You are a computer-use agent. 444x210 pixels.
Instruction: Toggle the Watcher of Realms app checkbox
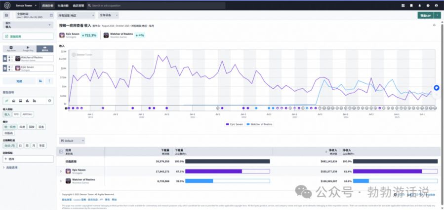(5, 59)
